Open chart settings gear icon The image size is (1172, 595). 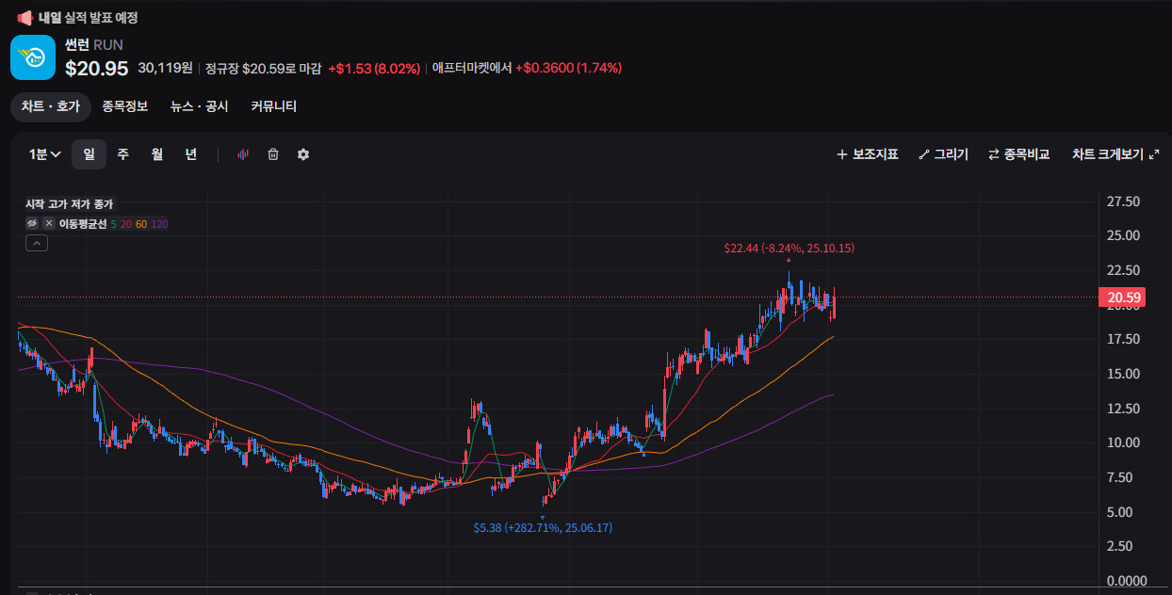click(x=303, y=154)
